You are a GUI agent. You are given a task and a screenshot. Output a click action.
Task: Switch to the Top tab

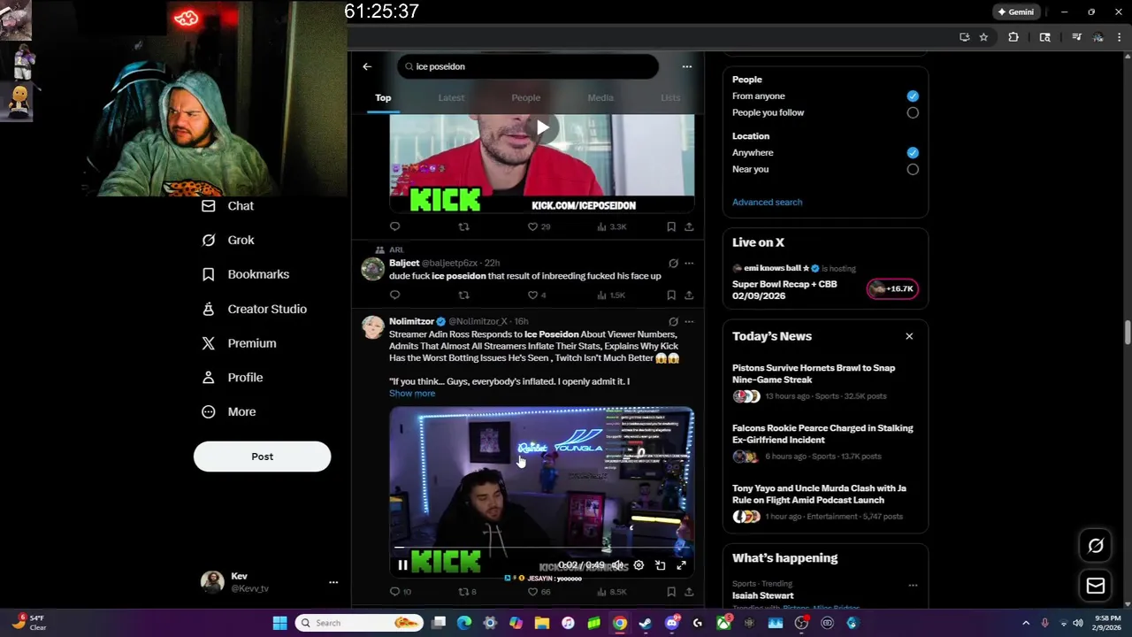click(383, 97)
